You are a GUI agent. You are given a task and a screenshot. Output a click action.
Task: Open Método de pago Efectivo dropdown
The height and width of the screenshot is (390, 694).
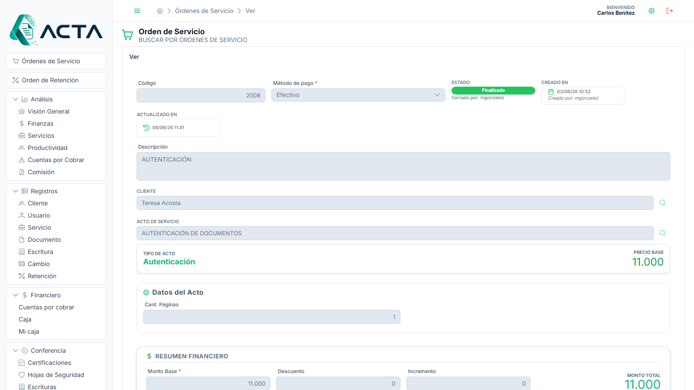pos(358,95)
